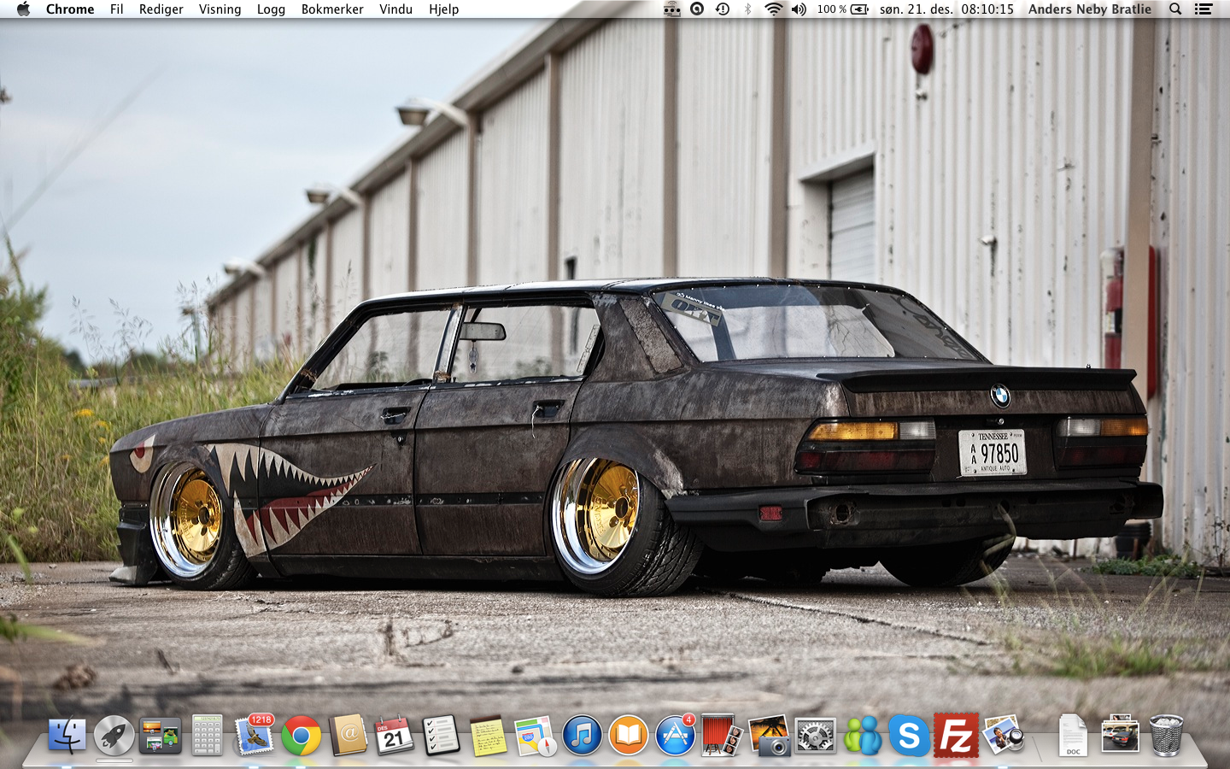
Task: Open Spotlight search magnifier icon
Action: pos(1175,9)
